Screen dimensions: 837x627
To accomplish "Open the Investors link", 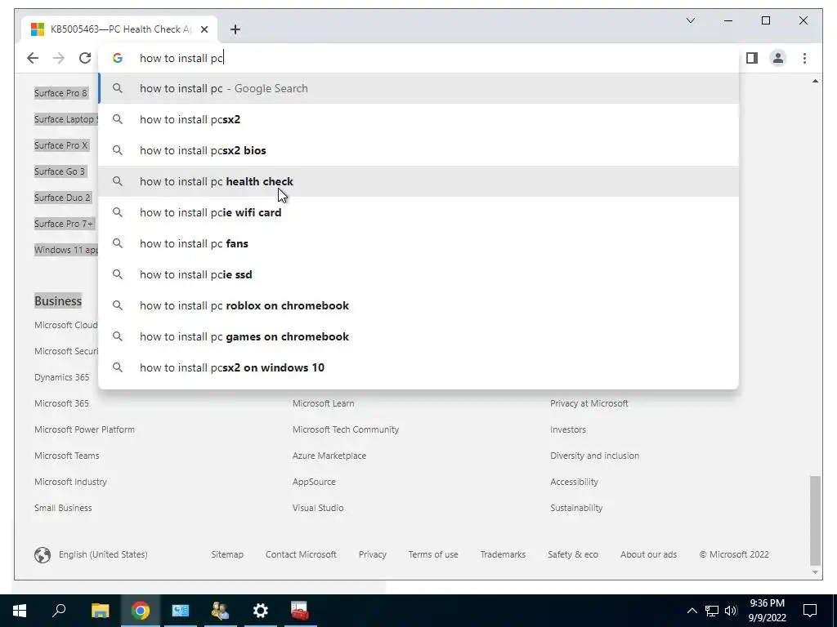I will pyautogui.click(x=567, y=429).
